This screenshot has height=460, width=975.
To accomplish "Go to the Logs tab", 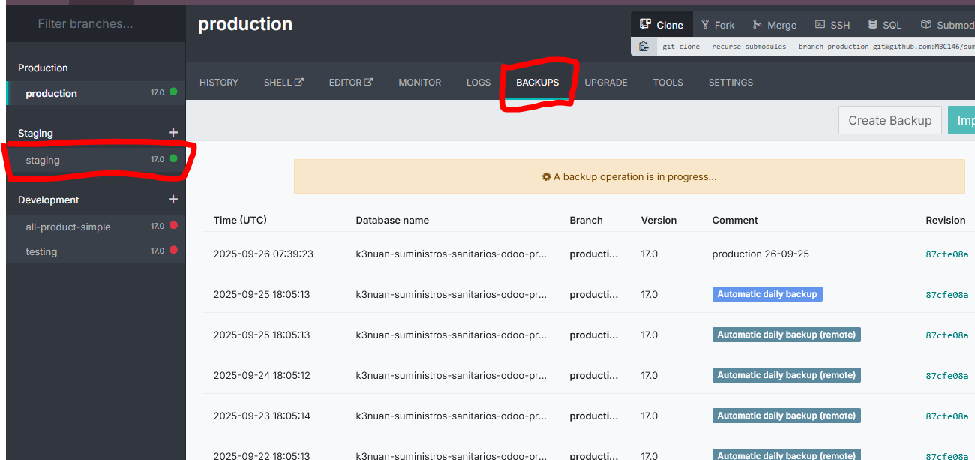I will pos(478,83).
